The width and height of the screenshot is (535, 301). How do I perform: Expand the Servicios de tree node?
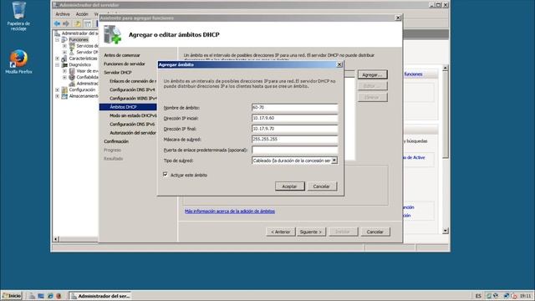point(65,46)
